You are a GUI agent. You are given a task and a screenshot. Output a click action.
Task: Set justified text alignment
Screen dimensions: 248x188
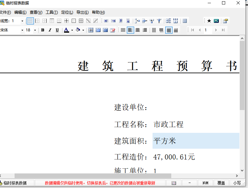click(123, 30)
